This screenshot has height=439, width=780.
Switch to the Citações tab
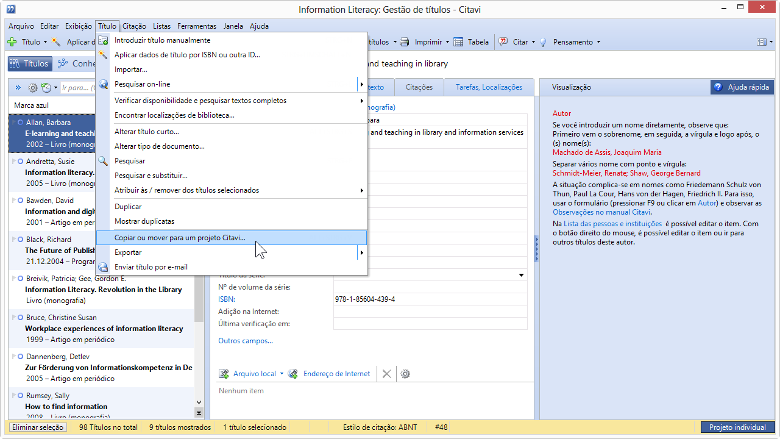[x=419, y=87]
